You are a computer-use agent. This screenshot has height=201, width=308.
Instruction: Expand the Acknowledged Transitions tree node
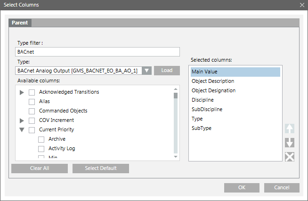click(x=22, y=92)
